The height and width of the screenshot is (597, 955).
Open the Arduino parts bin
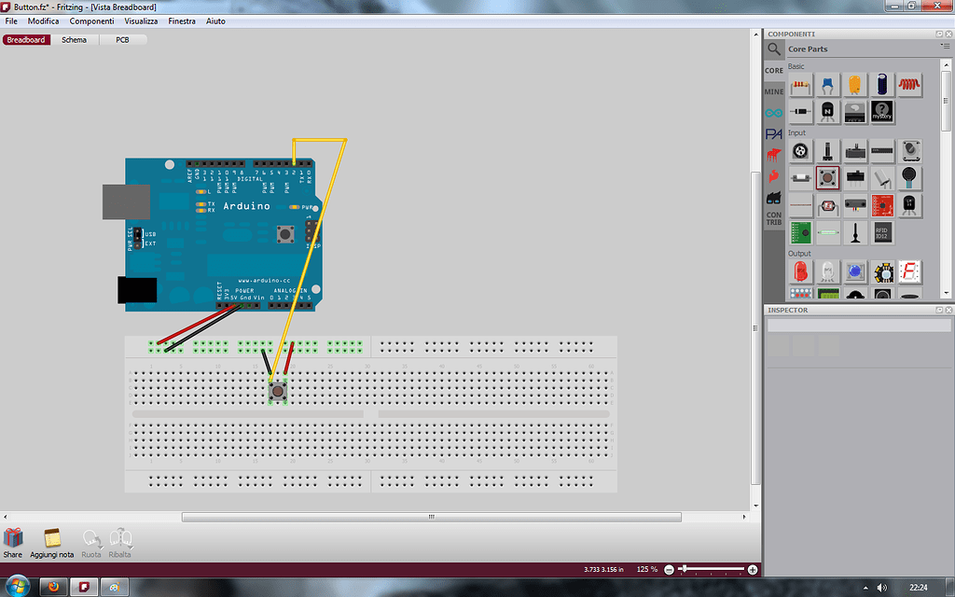[x=773, y=112]
